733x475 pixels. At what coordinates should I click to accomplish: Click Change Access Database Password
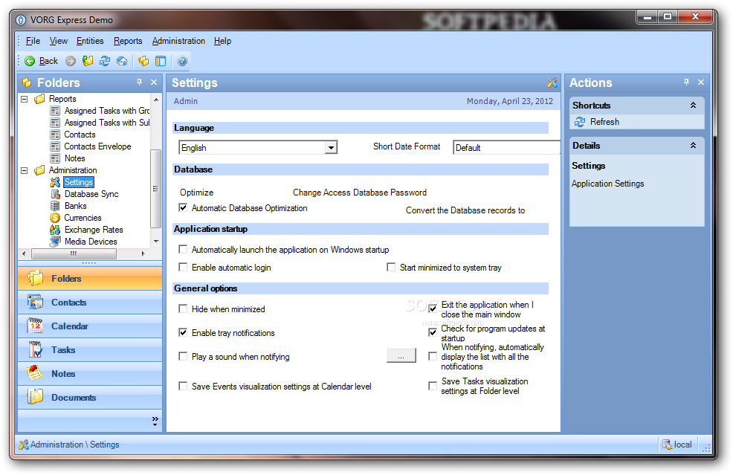point(360,192)
